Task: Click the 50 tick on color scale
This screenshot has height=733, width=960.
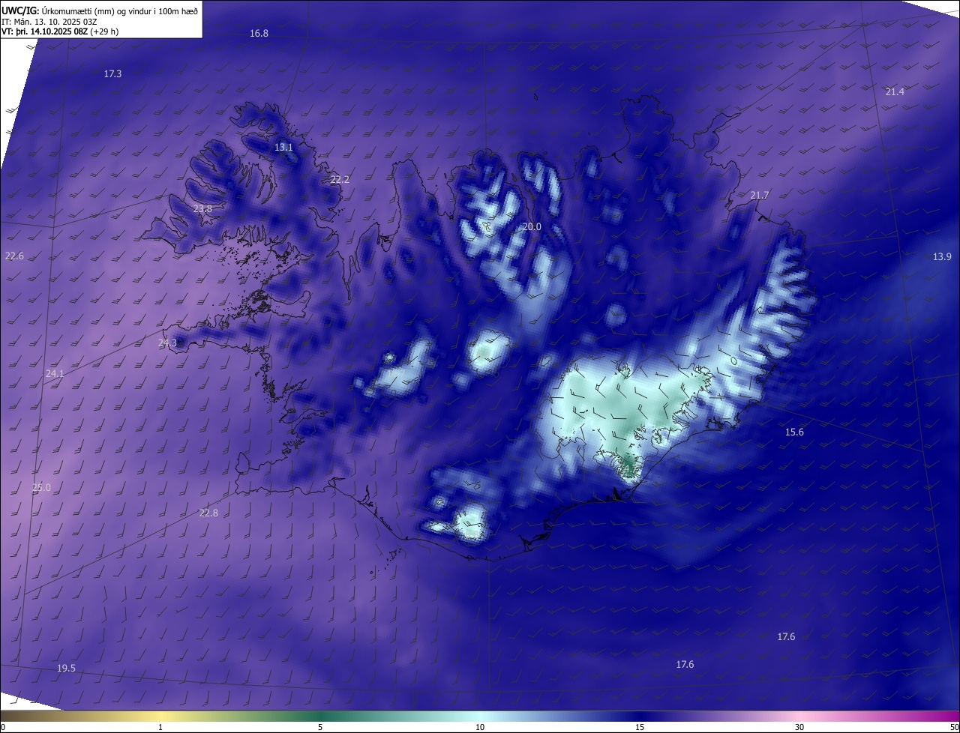Action: [x=955, y=728]
